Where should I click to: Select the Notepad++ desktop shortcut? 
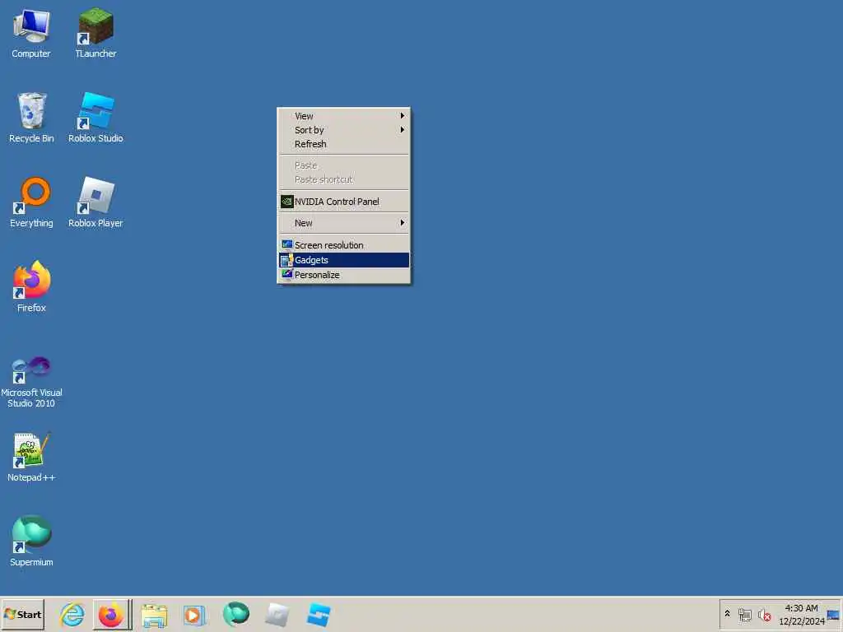(x=31, y=457)
